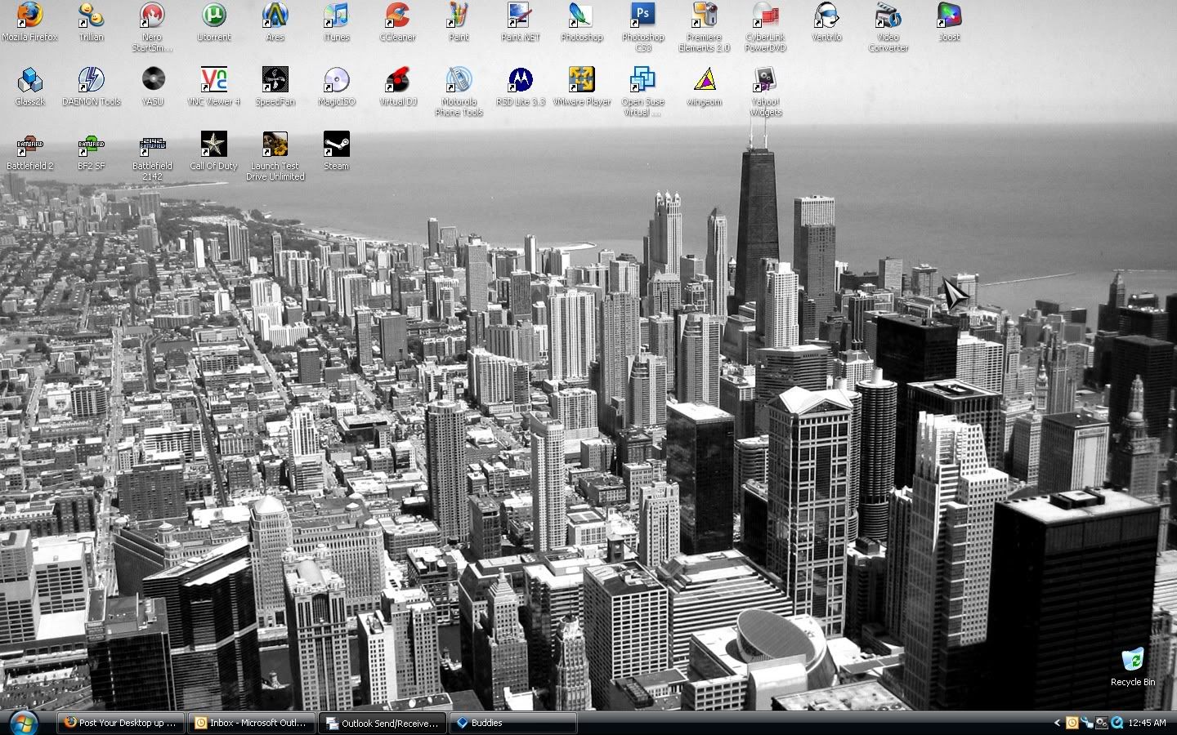Launch the Joost desktop icon
1177x735 pixels.
point(949,22)
